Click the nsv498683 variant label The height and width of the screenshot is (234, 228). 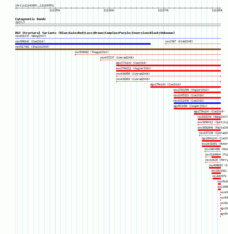(x=218, y=165)
